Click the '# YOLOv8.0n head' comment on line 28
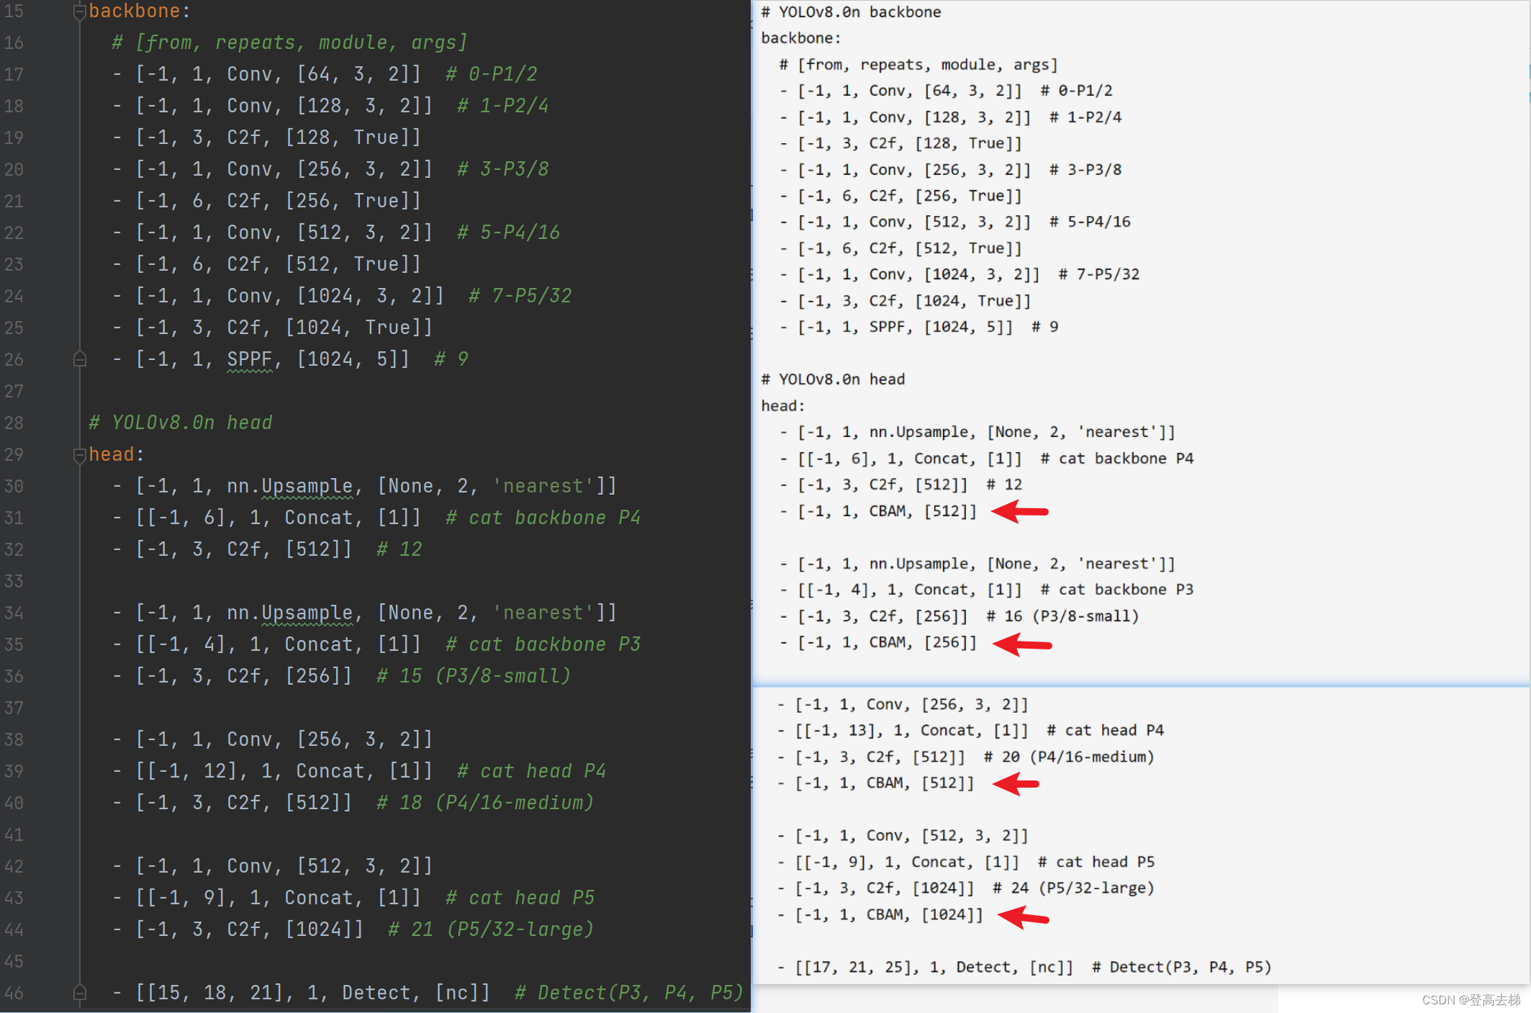Screen dimensions: 1531x1013 [x=180, y=423]
